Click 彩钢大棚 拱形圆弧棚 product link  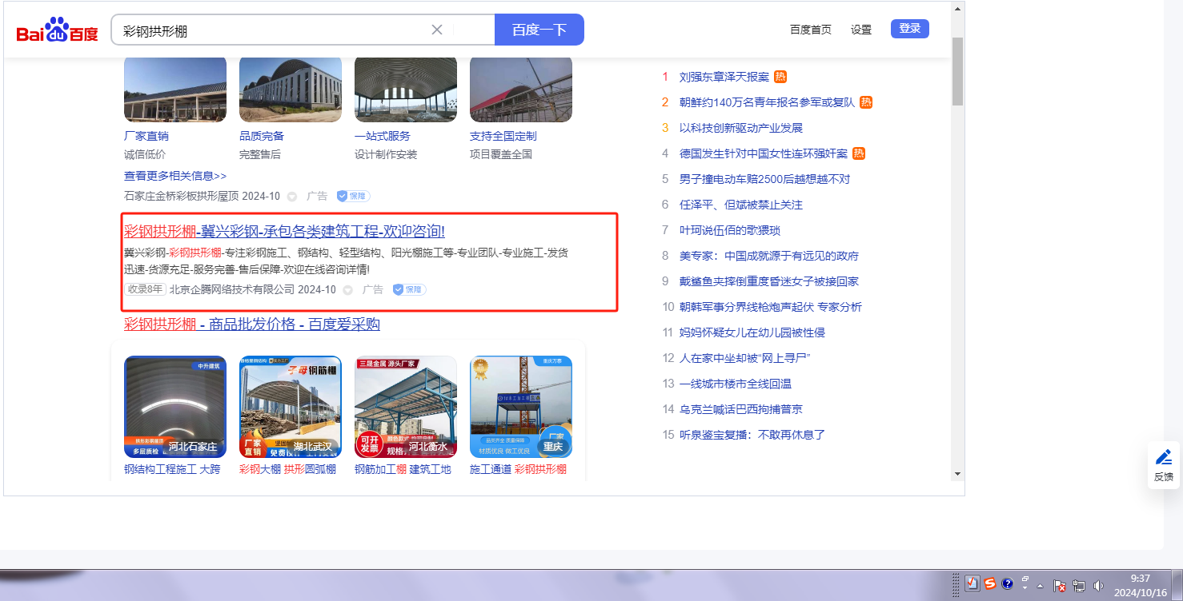[287, 469]
